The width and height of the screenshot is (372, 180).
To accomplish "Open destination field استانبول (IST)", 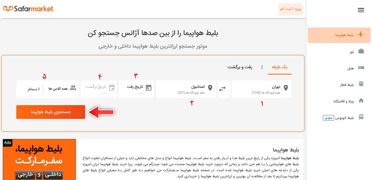I will click(186, 89).
